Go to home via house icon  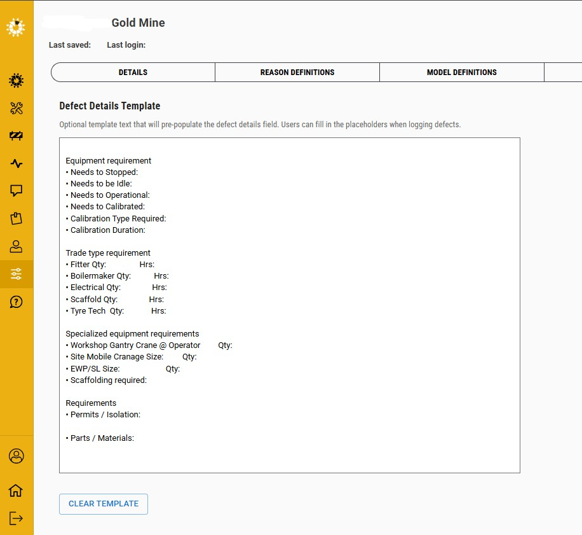(16, 490)
